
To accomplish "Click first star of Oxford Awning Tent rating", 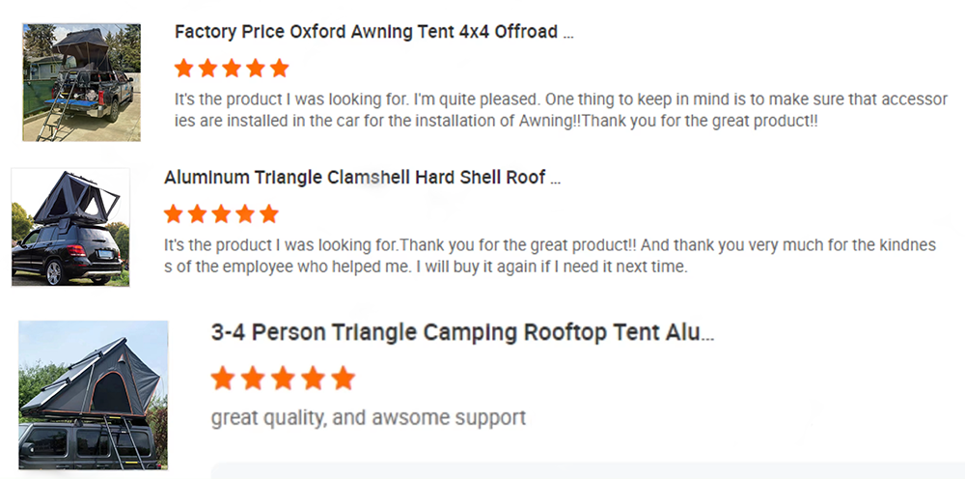I will pos(184,69).
